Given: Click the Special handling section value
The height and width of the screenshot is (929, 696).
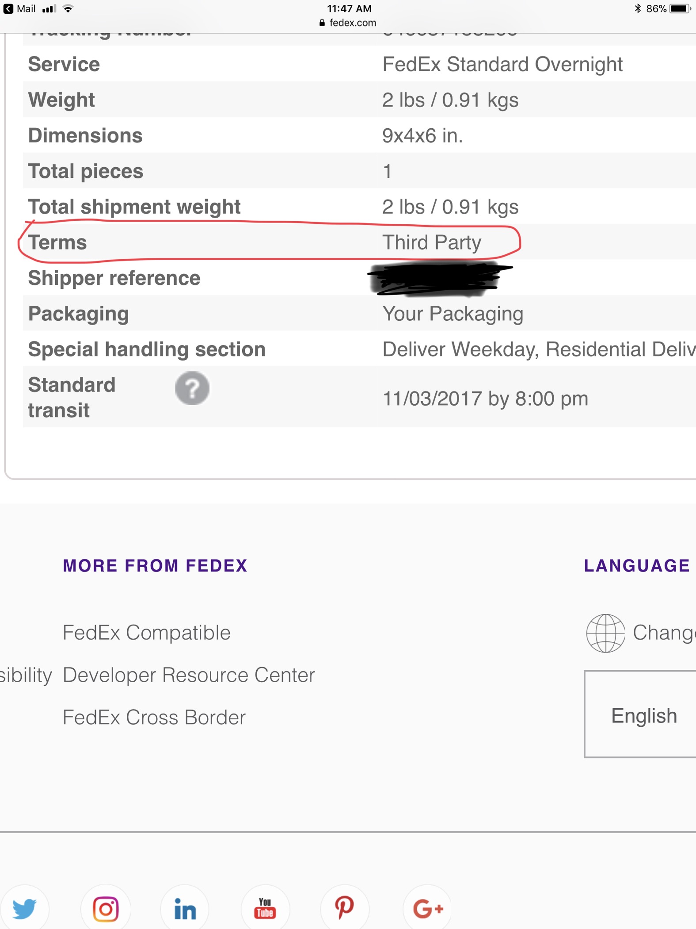Looking at the screenshot, I should point(539,349).
